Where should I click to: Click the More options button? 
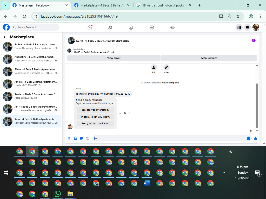pyautogui.click(x=209, y=58)
